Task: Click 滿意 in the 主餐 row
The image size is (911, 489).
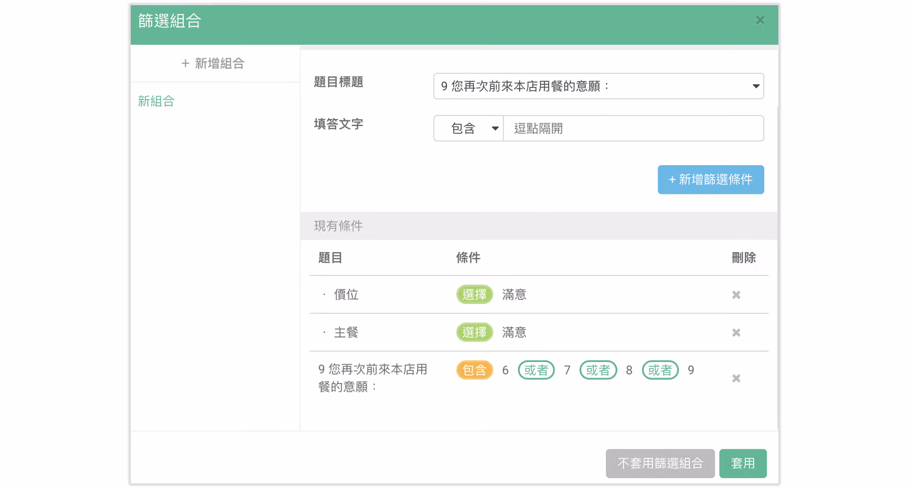Action: point(514,332)
